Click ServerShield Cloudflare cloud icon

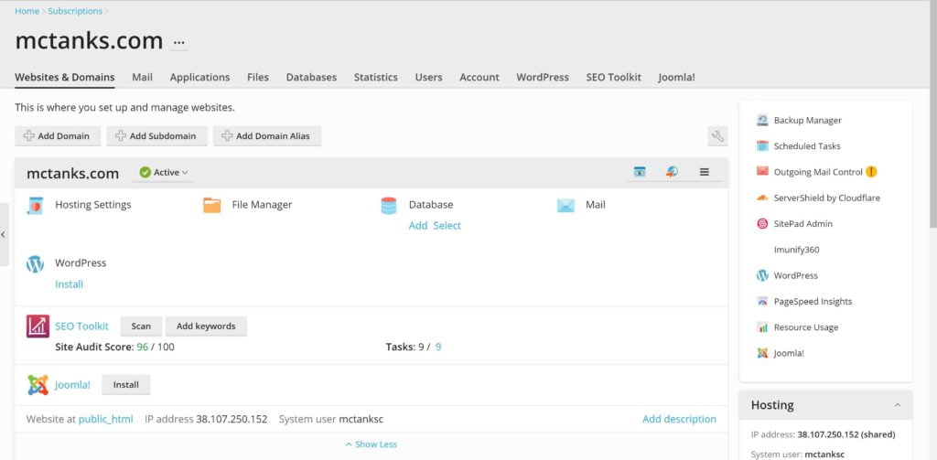click(762, 198)
